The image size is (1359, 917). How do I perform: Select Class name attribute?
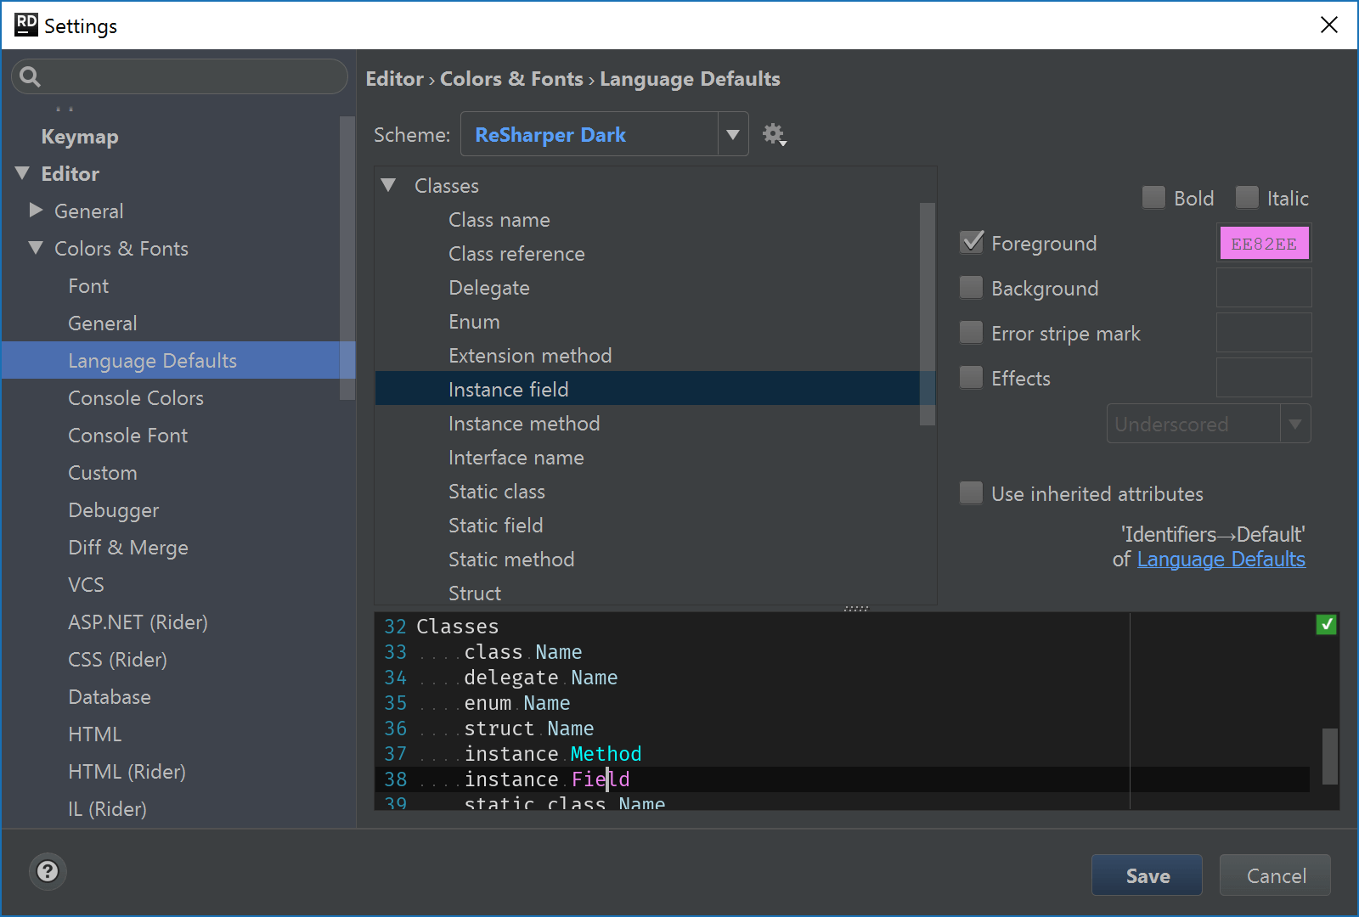499,220
